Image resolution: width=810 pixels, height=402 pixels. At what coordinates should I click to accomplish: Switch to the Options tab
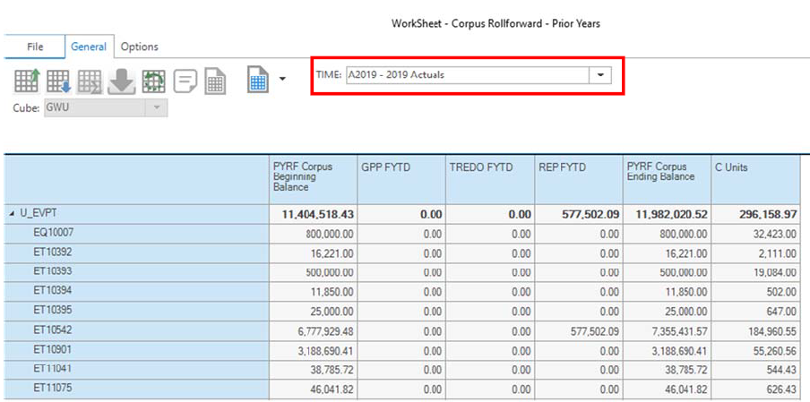pyautogui.click(x=139, y=47)
